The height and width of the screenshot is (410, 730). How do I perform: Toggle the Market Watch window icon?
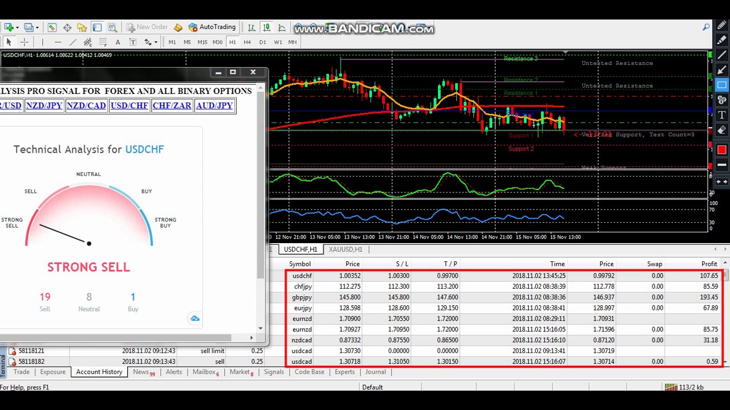click(x=52, y=27)
